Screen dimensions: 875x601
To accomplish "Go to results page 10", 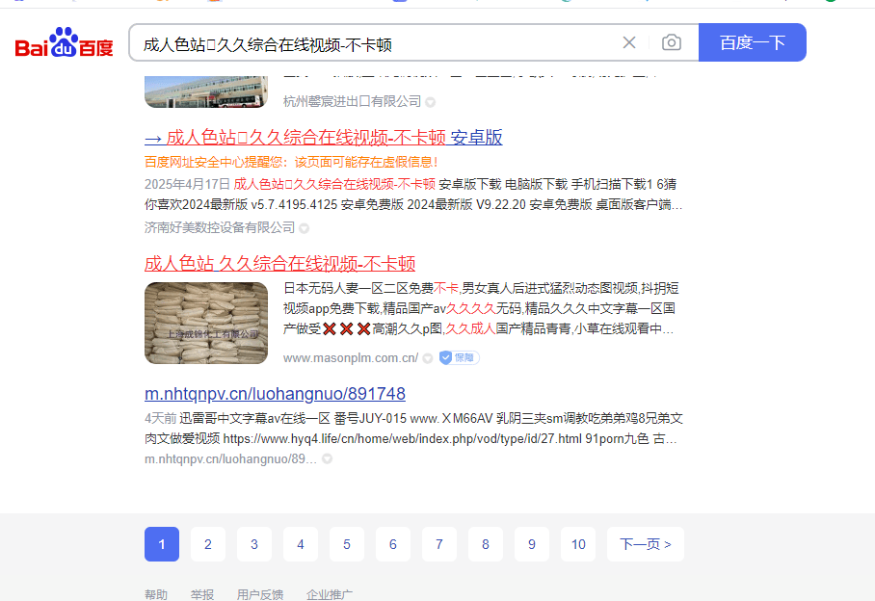I will click(x=579, y=544).
